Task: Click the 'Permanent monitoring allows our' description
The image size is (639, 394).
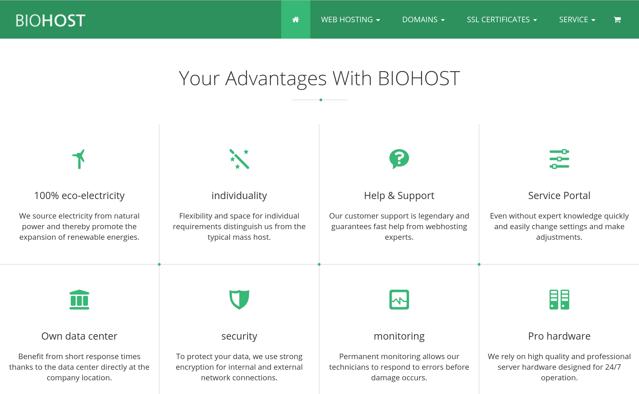Action: pyautogui.click(x=399, y=367)
